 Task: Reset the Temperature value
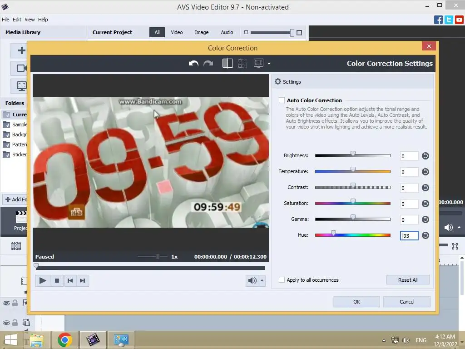tap(425, 172)
